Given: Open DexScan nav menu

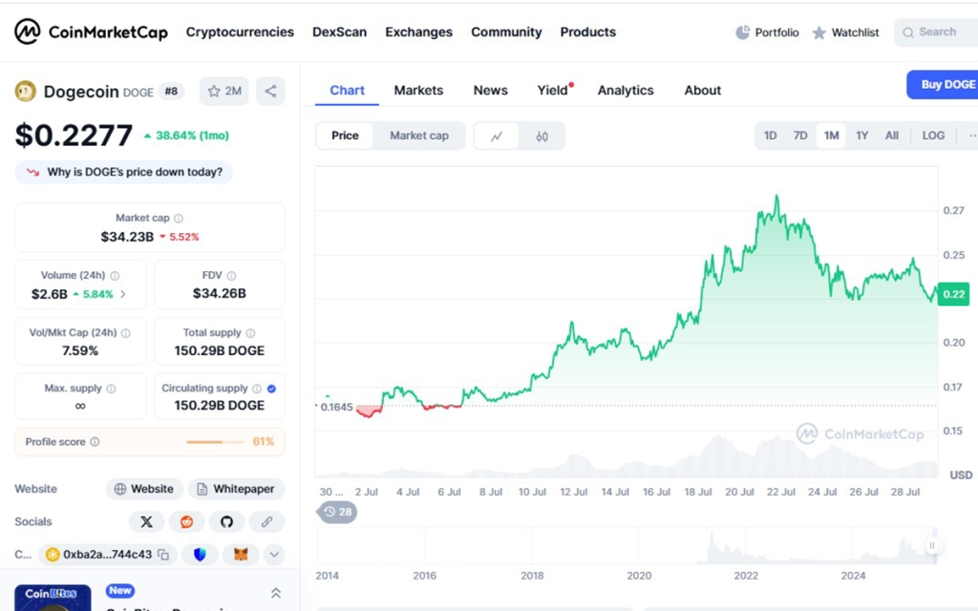Looking at the screenshot, I should click(339, 32).
